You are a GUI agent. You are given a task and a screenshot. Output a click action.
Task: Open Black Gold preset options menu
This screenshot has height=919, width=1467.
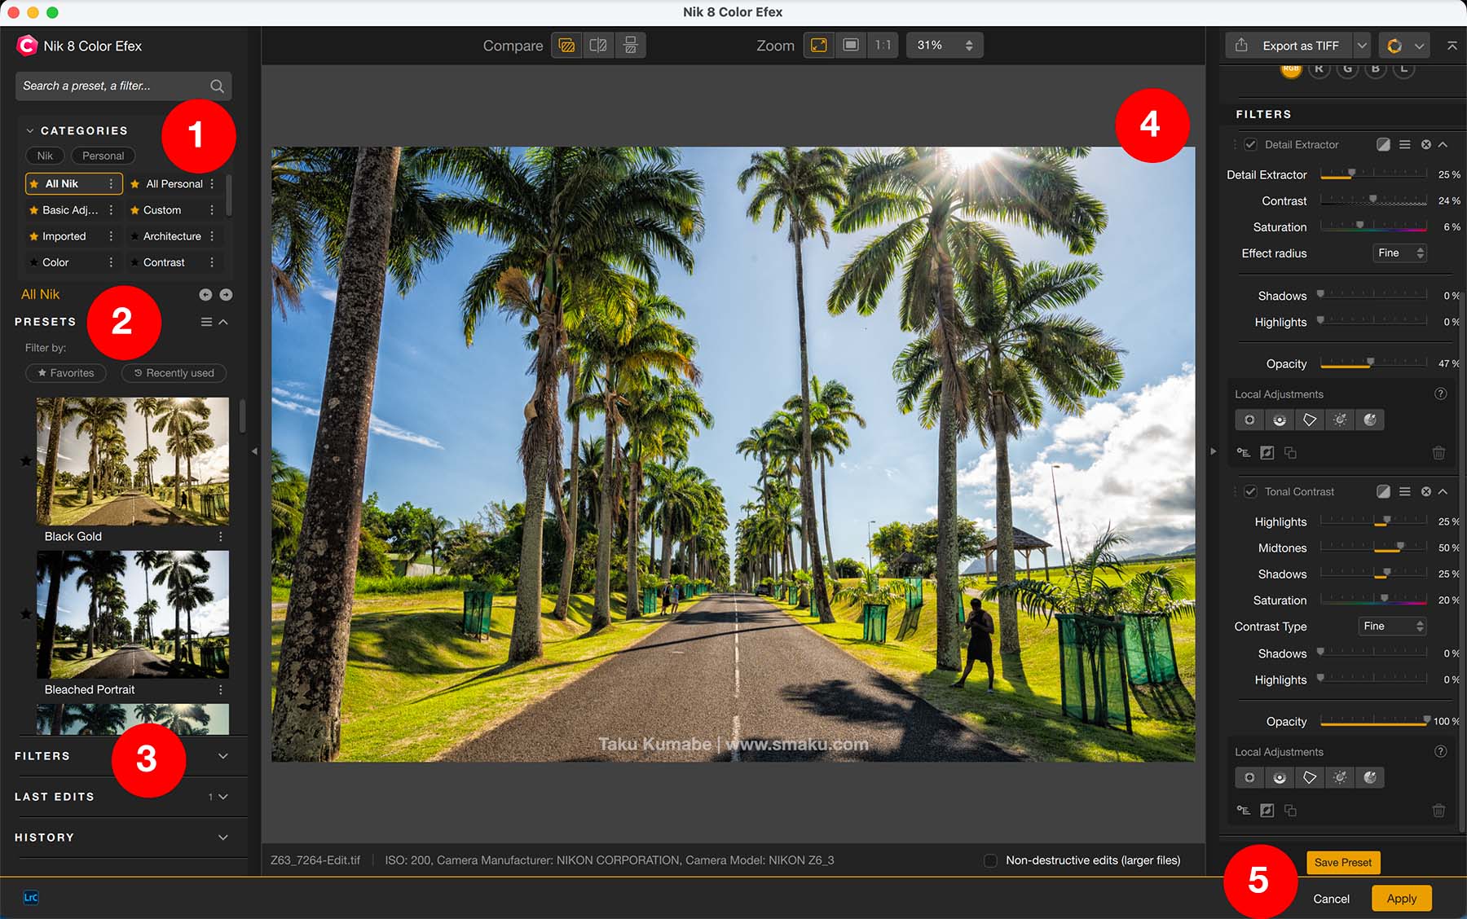coord(220,537)
